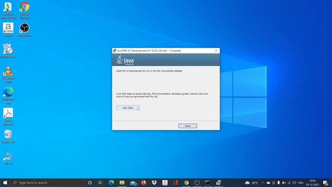Open the network status tray icon

(289, 182)
